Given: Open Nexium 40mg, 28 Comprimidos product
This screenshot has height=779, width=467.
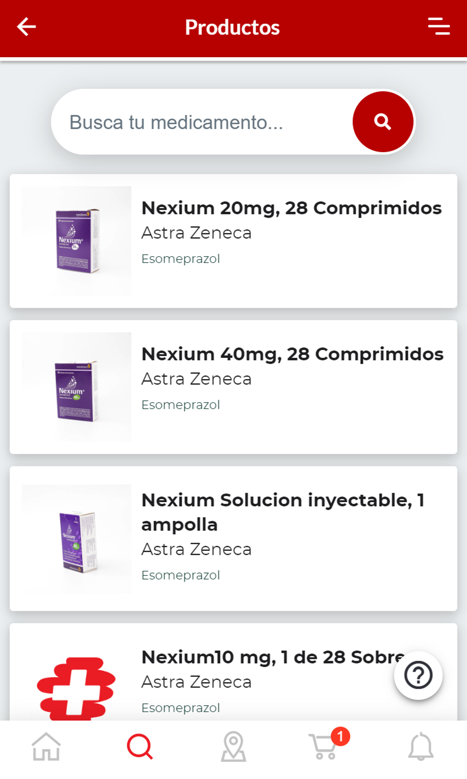Looking at the screenshot, I should [x=292, y=355].
